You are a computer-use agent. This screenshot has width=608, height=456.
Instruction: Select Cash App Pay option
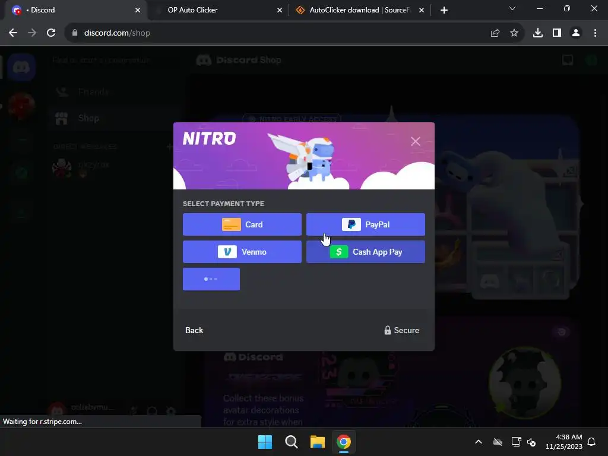[x=366, y=252]
